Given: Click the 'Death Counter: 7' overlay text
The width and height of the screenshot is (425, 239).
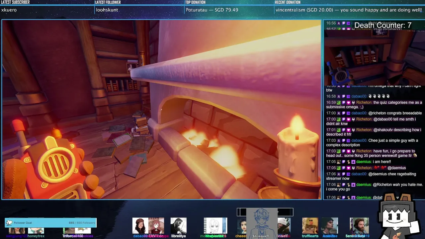Looking at the screenshot, I should click(383, 25).
